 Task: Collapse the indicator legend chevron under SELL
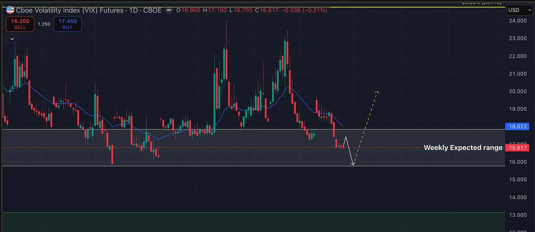tap(12, 38)
